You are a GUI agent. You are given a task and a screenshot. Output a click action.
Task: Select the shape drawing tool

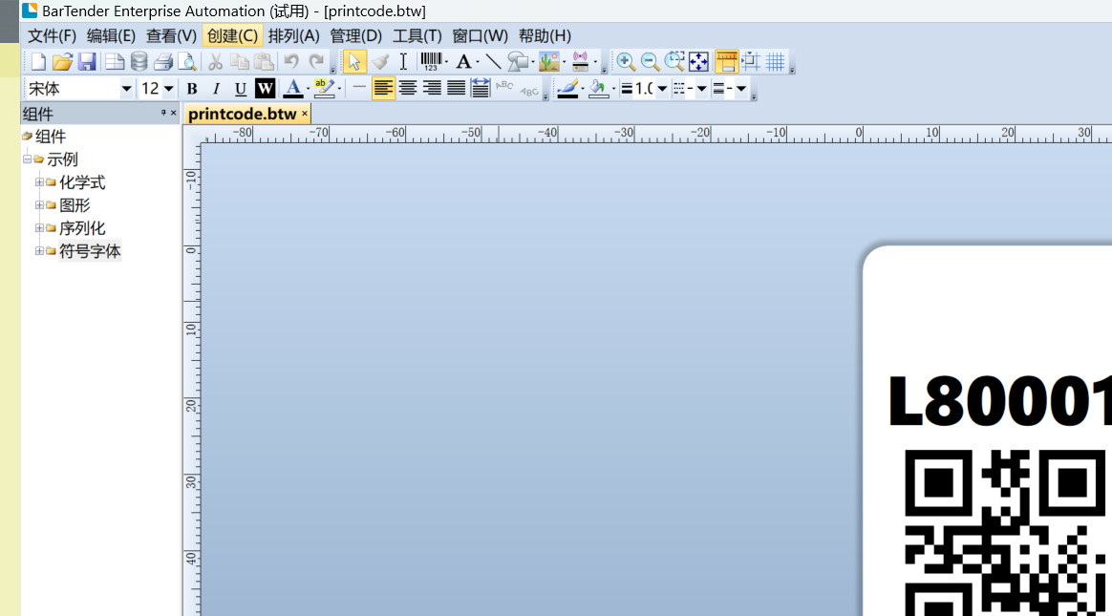pos(519,61)
